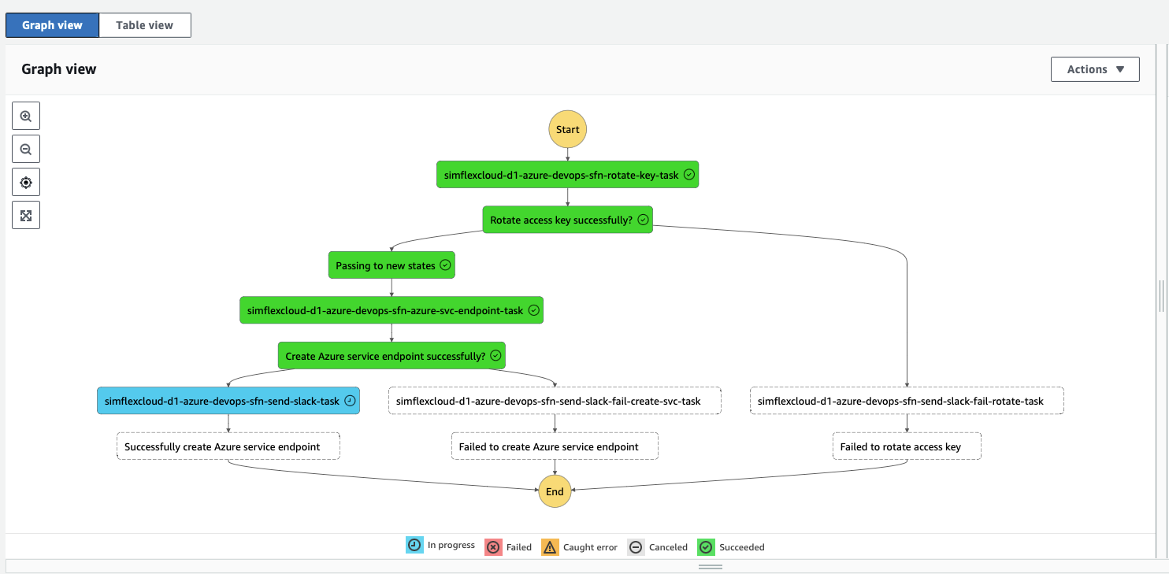The height and width of the screenshot is (574, 1169).
Task: Click the Failed legend label
Action: click(519, 547)
